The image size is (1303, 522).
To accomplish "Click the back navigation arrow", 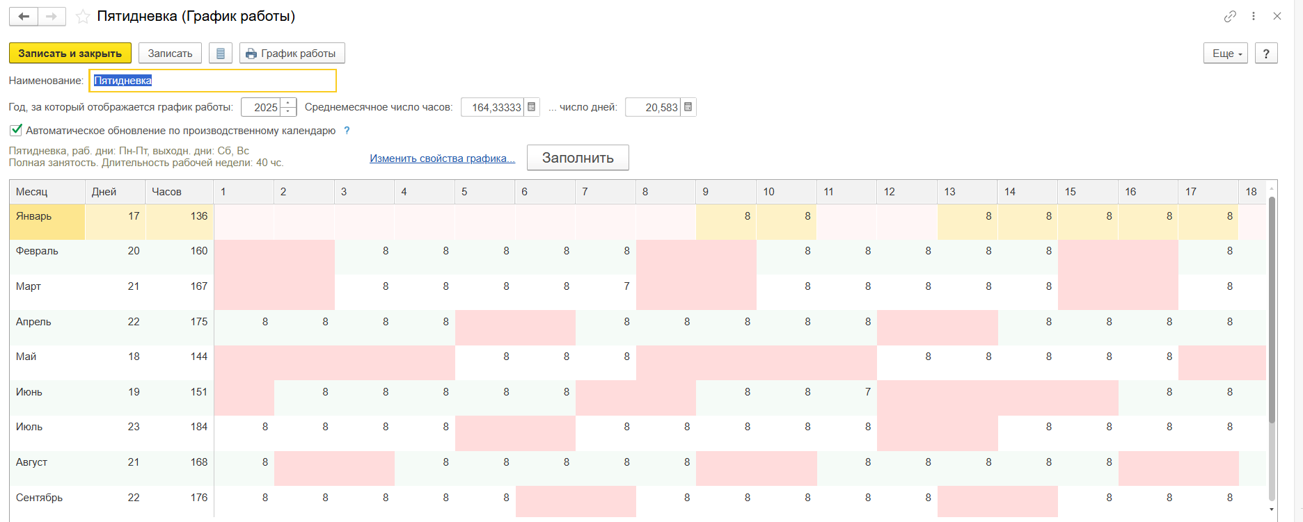I will click(24, 17).
